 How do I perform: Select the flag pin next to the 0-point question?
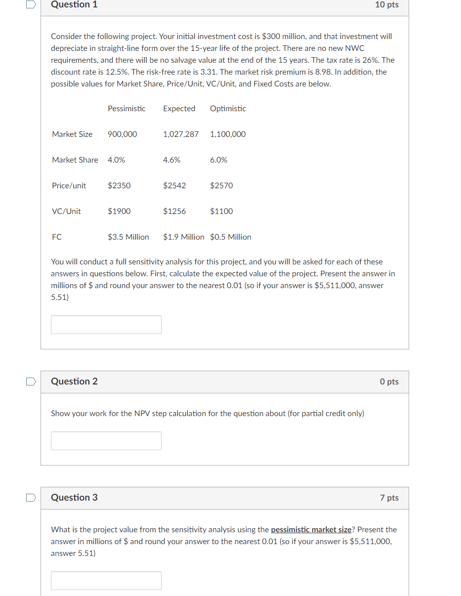30,381
